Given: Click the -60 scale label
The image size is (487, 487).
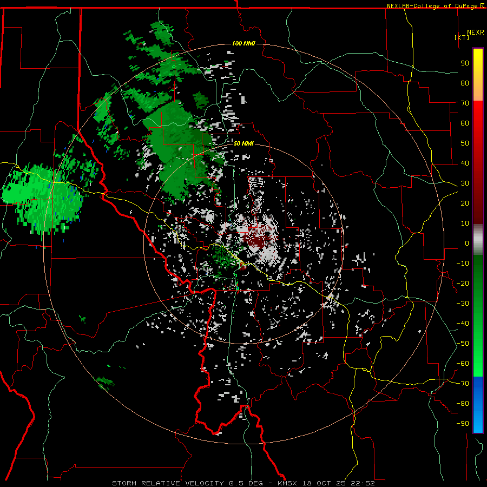Looking at the screenshot, I should point(463,364).
